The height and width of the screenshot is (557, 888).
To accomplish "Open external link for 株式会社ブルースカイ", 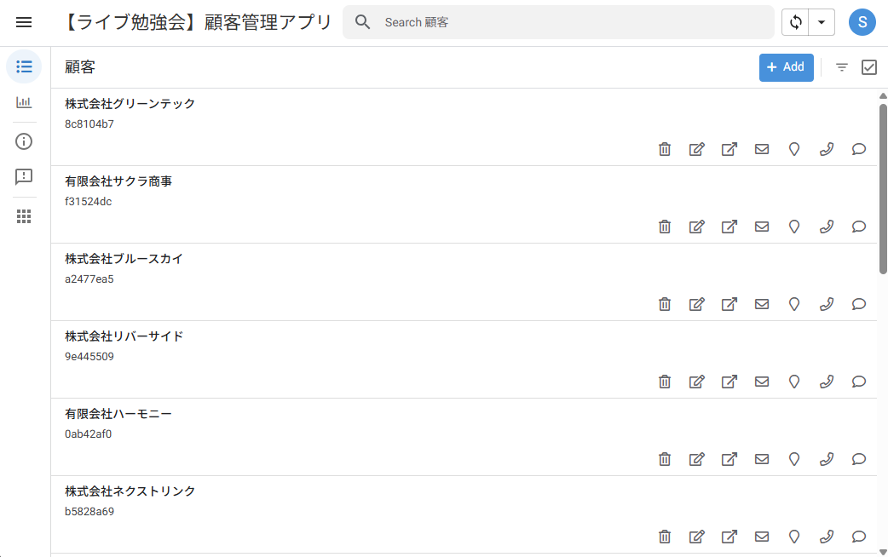I will pyautogui.click(x=729, y=304).
